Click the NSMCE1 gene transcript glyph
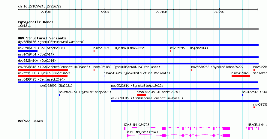This screenshot has width=267, height=139. coord(252,128)
